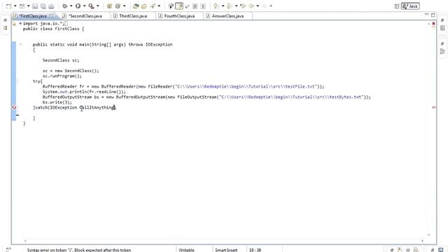Click the Save All toolbar icon

(x=43, y=6)
